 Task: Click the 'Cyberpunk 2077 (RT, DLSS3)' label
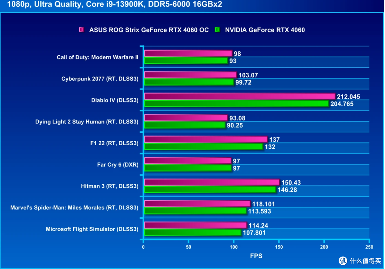[x=100, y=79]
